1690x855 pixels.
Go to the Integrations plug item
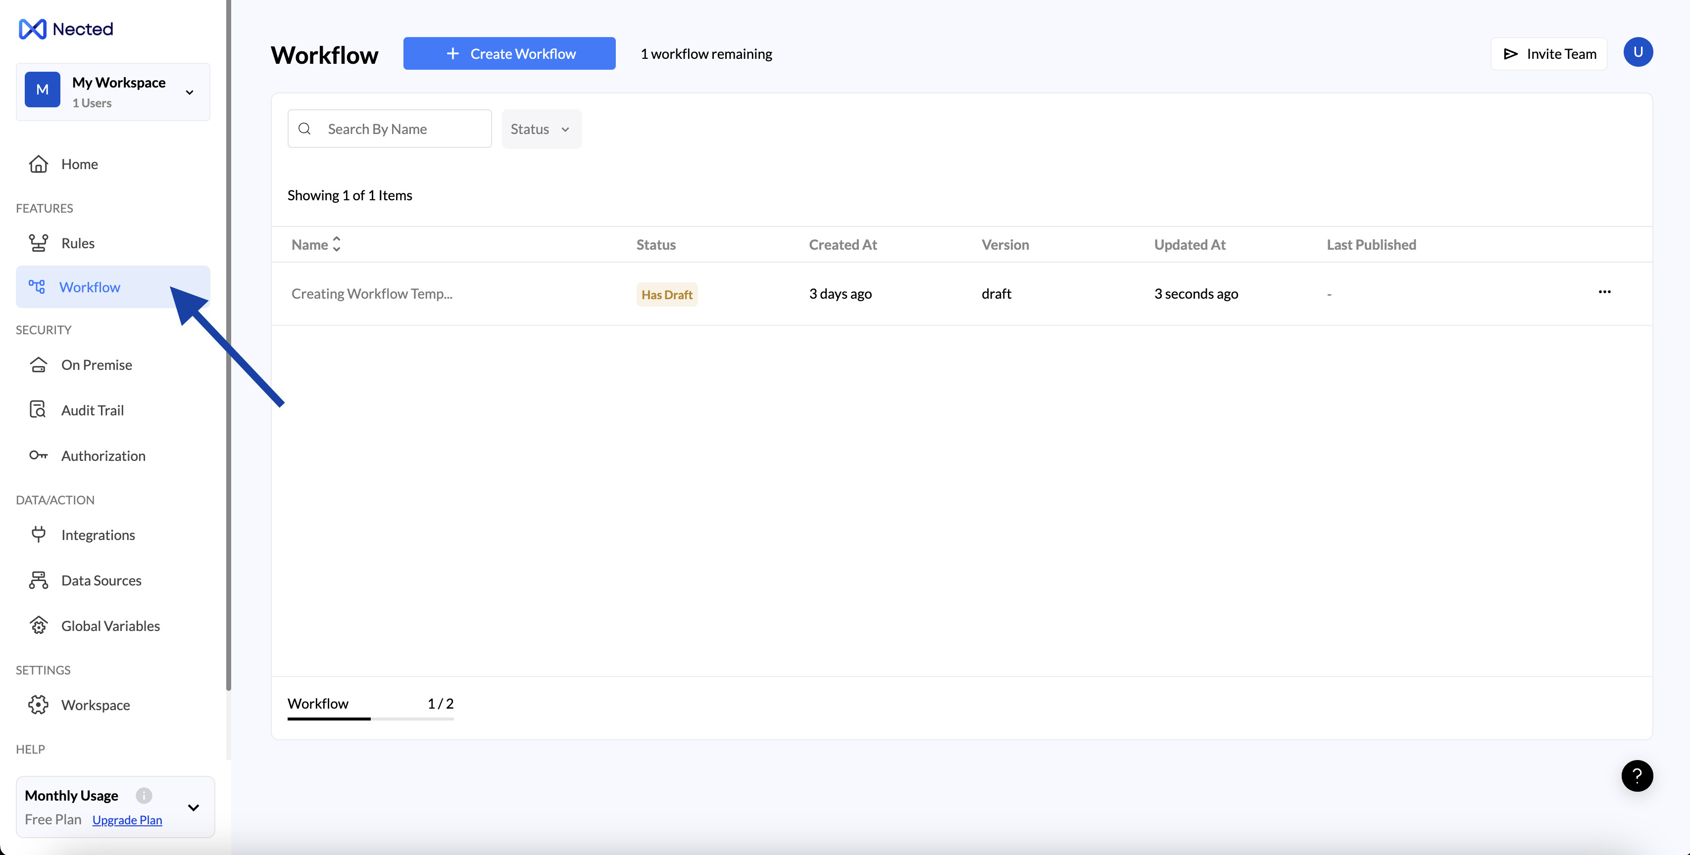point(98,535)
